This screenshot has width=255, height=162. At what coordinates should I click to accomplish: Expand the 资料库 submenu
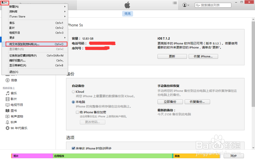[x=35, y=12]
